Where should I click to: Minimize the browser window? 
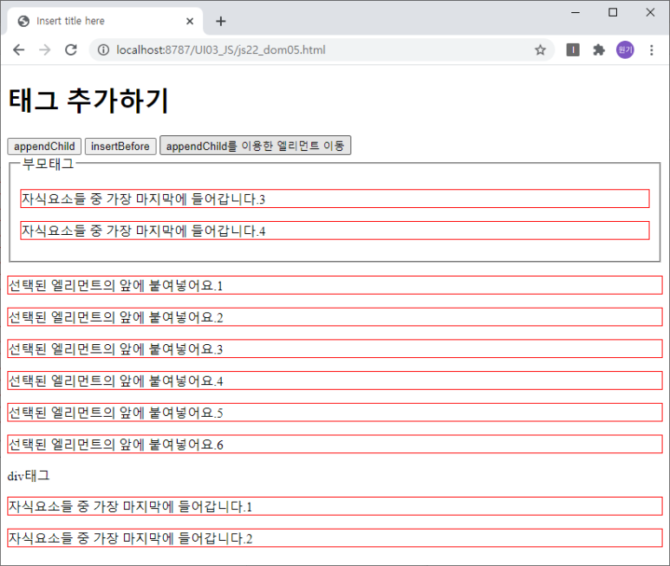coord(576,12)
